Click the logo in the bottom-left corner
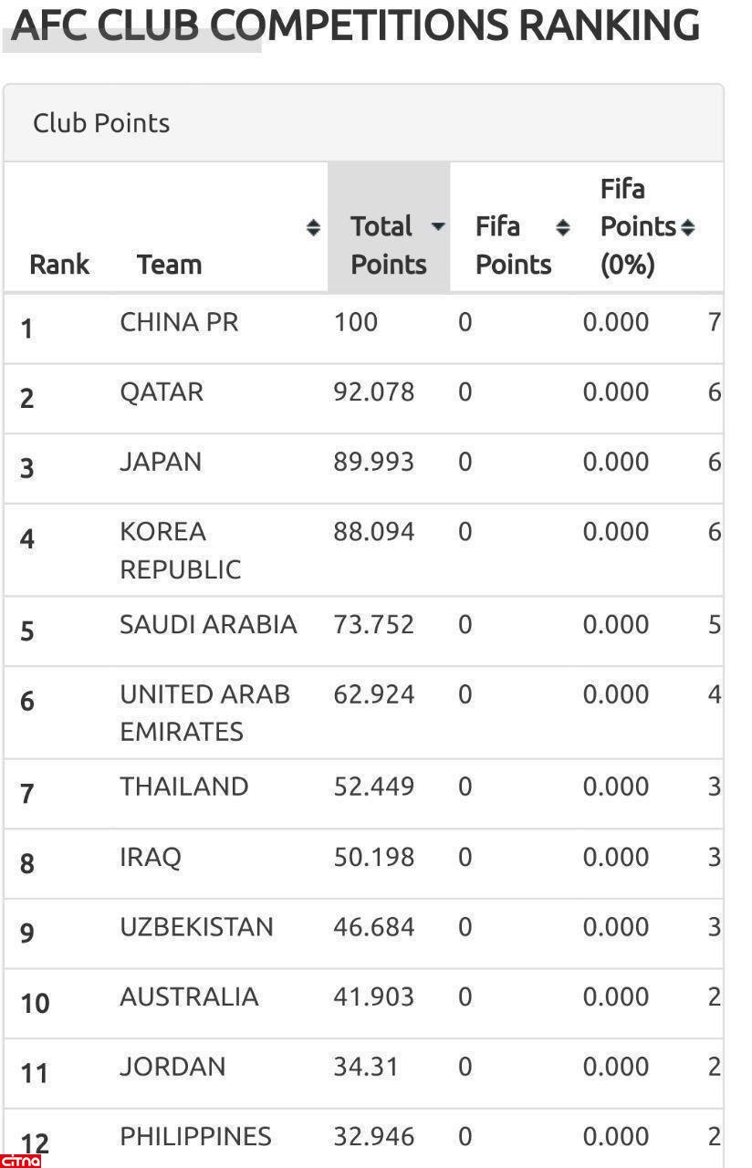 (x=20, y=1161)
